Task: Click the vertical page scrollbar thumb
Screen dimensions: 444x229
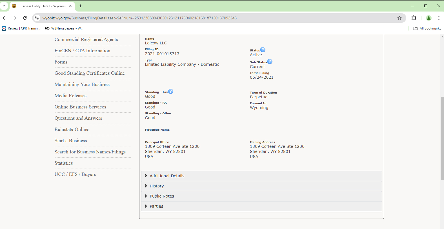Action: coord(442,138)
